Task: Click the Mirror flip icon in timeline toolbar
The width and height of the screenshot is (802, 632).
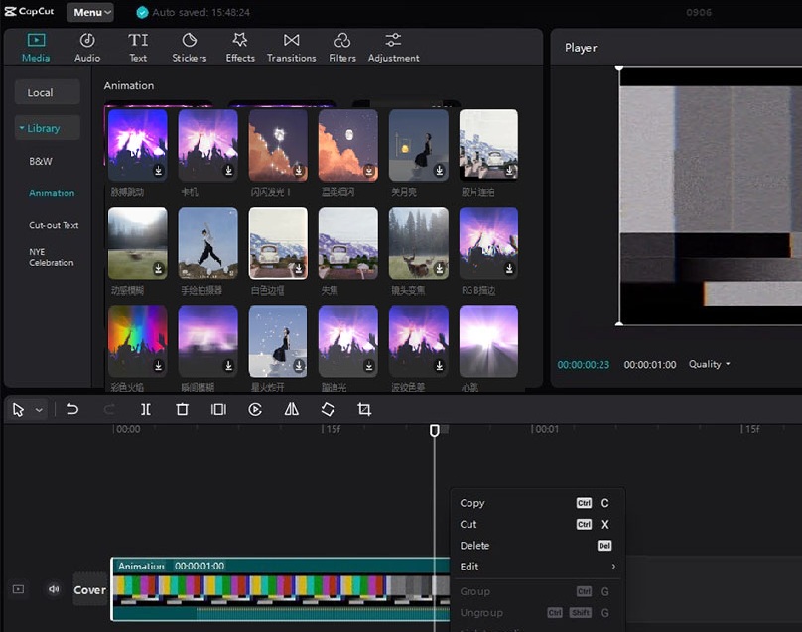Action: (x=292, y=409)
